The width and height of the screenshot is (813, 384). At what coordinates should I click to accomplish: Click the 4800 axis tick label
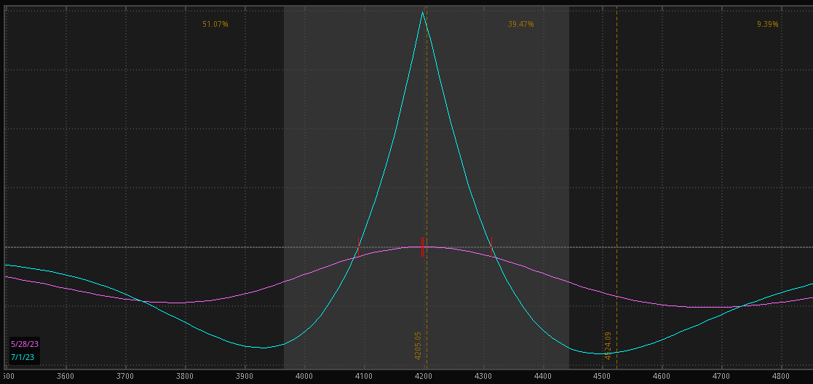tap(782, 376)
